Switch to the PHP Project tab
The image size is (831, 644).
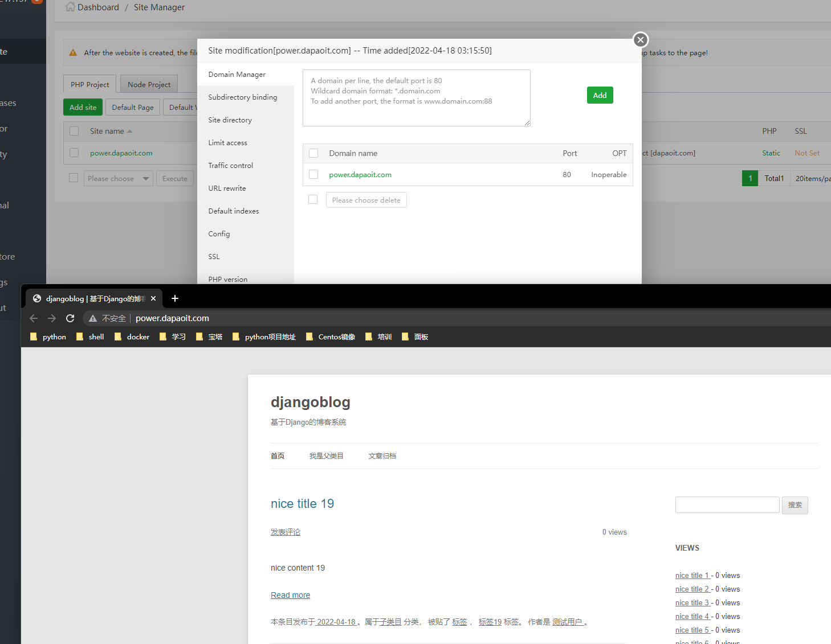[x=90, y=84]
